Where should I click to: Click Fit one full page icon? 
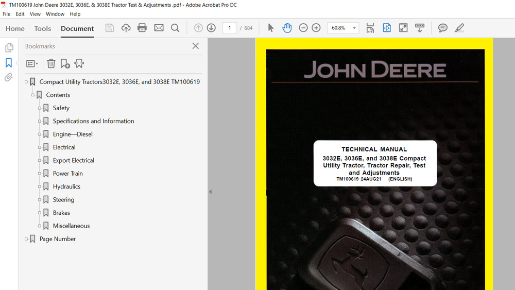pos(387,28)
